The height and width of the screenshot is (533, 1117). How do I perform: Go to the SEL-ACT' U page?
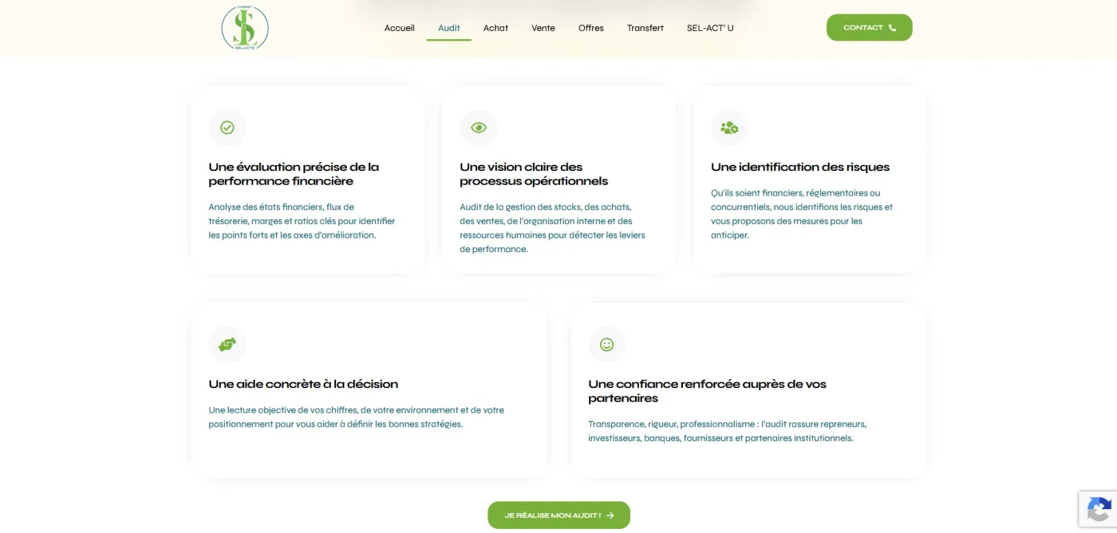pyautogui.click(x=710, y=28)
